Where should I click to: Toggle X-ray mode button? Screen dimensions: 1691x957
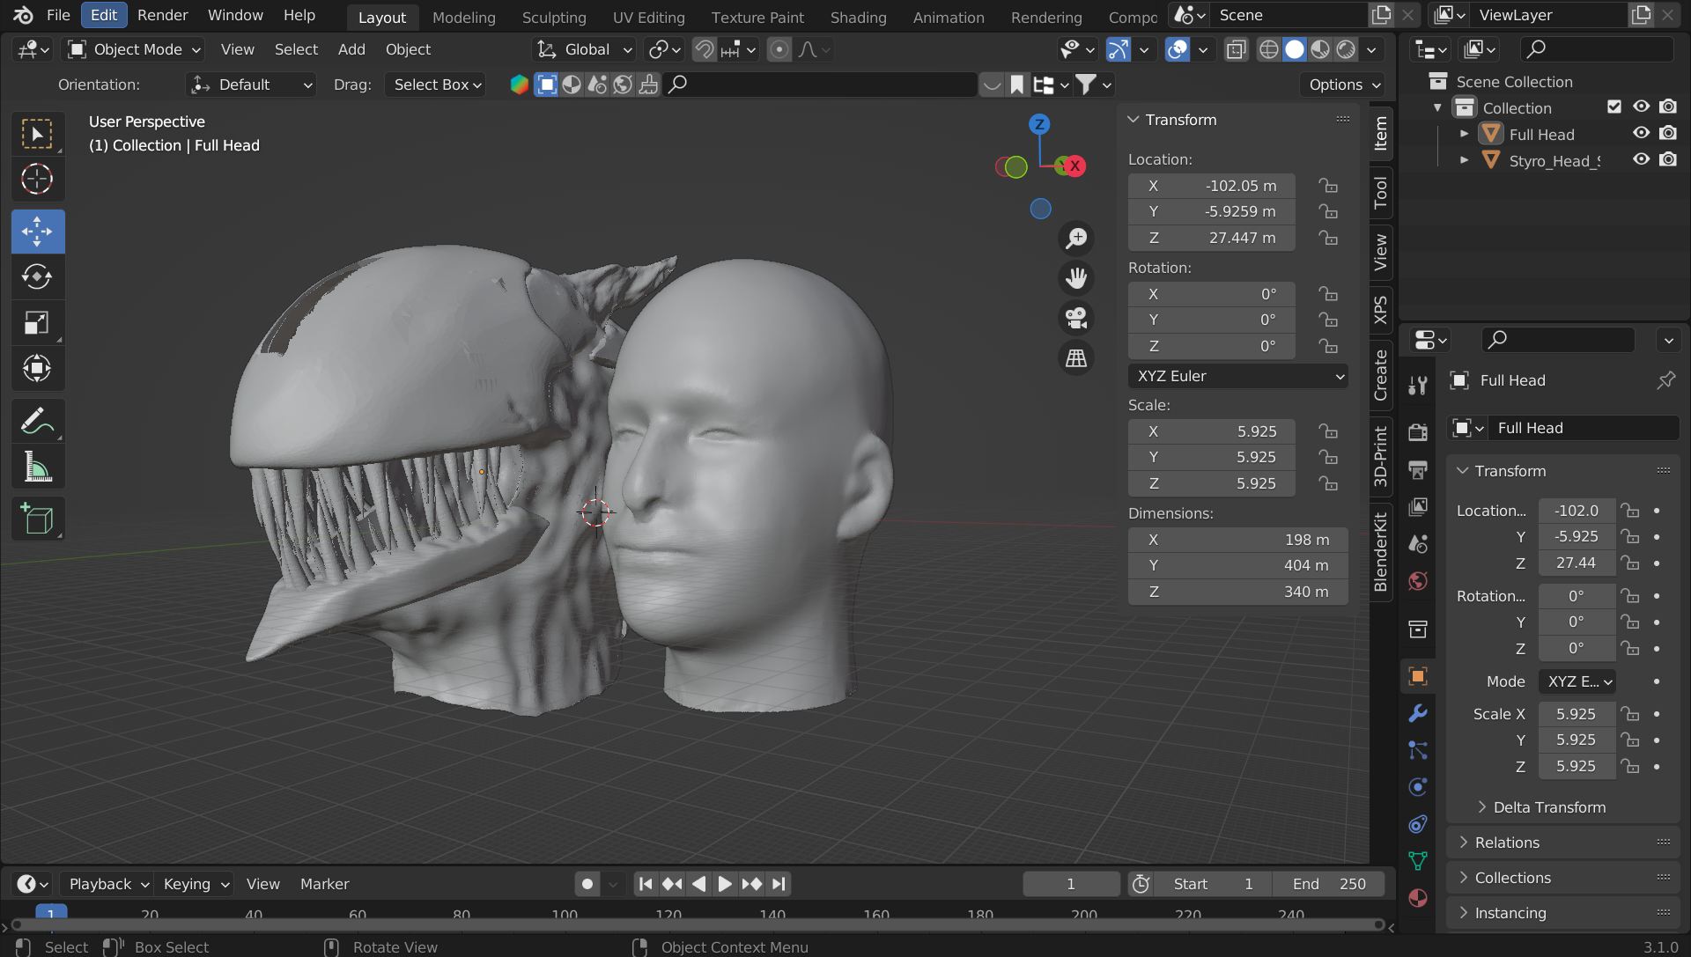coord(1237,50)
